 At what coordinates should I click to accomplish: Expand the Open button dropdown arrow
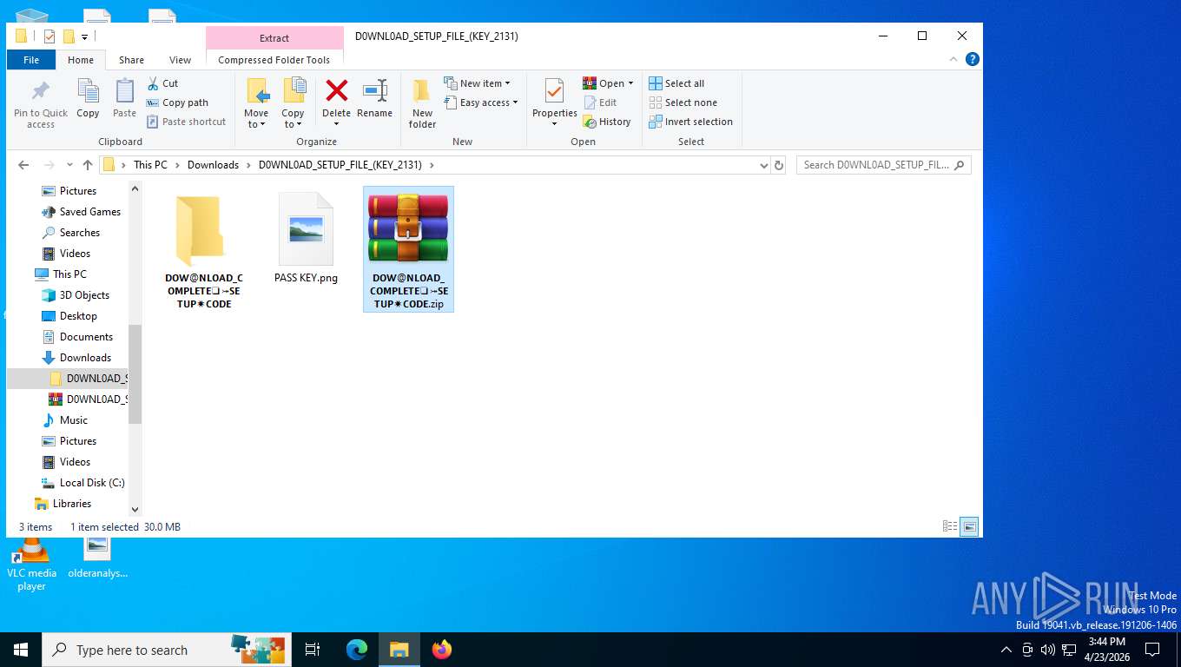click(630, 83)
